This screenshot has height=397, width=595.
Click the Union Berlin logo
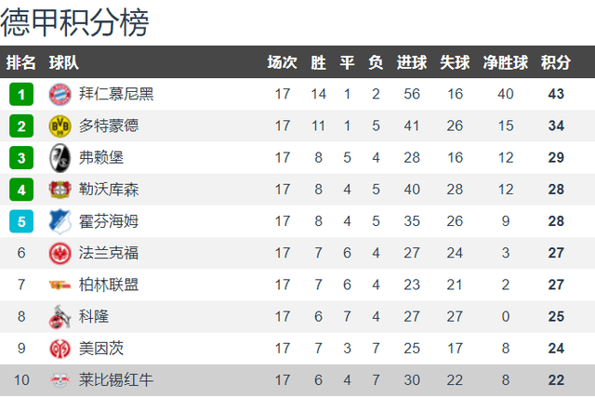[59, 285]
